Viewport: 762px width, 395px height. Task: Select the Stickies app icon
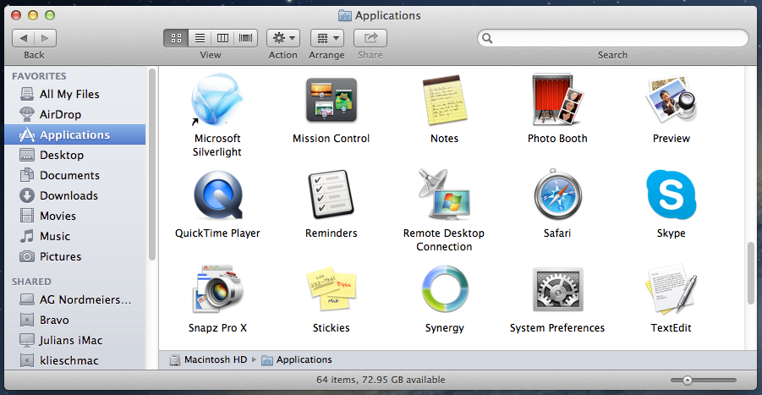[331, 290]
